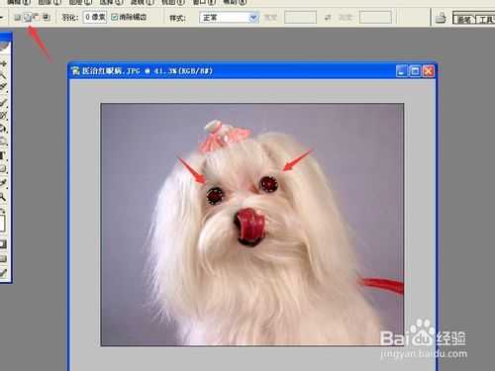The width and height of the screenshot is (495, 371).
Task: Select the Magic Wand tool in the toolbox
Action: point(4,75)
